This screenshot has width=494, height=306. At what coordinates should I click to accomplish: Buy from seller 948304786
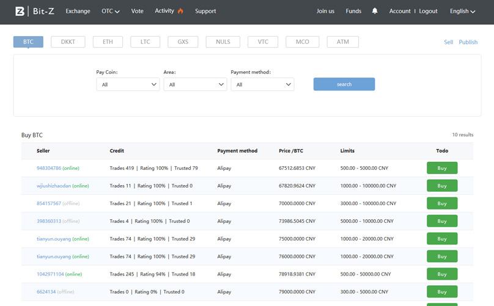click(442, 168)
